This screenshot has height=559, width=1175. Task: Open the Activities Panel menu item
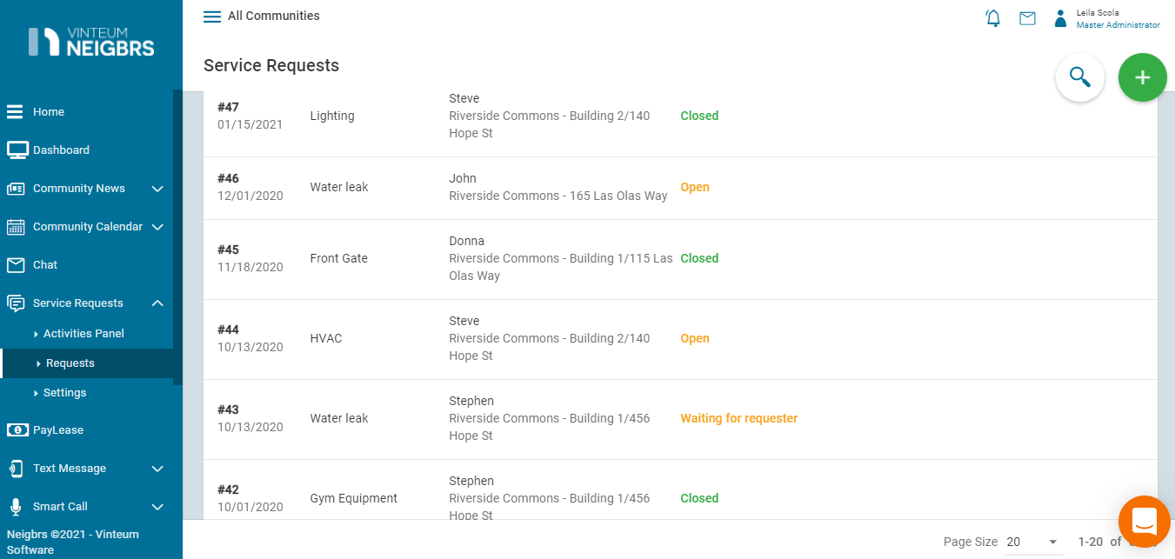(83, 334)
